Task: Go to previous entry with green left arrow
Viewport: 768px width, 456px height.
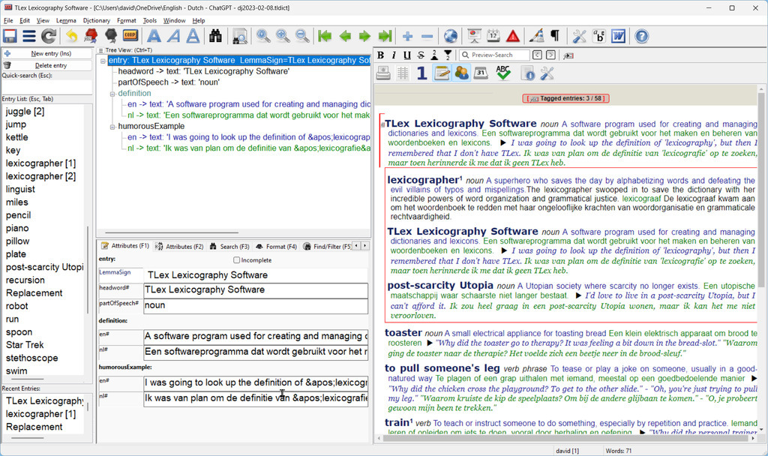Action: 345,36
